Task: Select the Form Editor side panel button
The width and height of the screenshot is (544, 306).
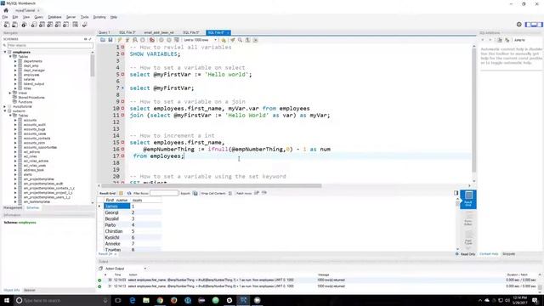Action: coord(468,218)
